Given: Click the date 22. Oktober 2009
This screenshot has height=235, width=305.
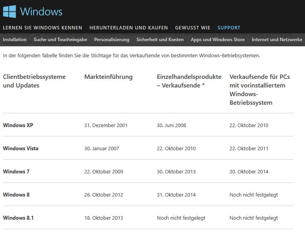Looking at the screenshot, I should [103, 172].
